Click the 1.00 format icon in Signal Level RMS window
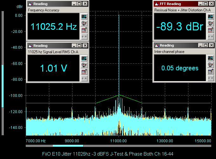 coord(84,58)
